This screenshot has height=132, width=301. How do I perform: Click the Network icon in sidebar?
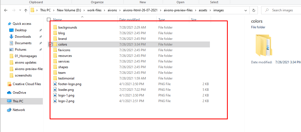click(9, 110)
